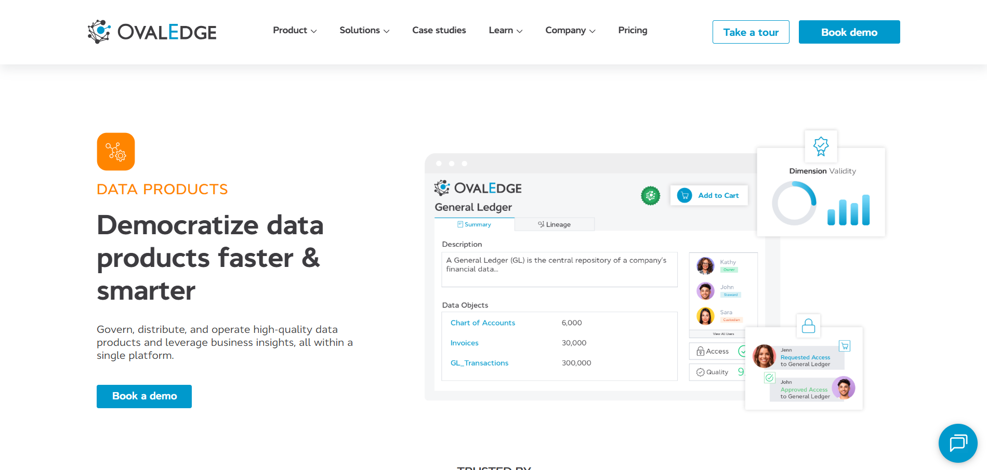Viewport: 987px width, 470px height.
Task: Click the lineage icon on the Lineage tab
Action: pos(541,224)
